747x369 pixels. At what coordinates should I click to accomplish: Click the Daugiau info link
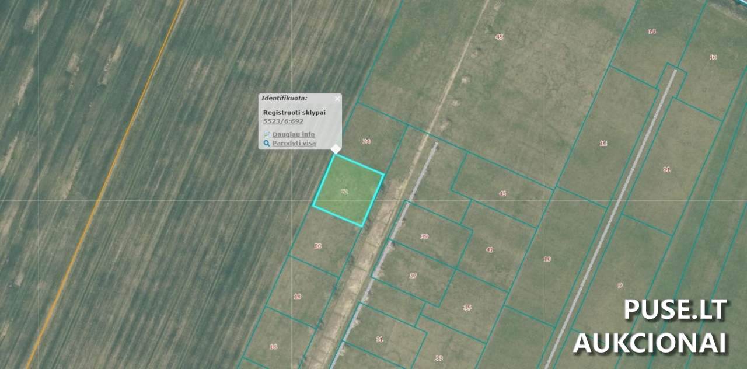coord(293,134)
